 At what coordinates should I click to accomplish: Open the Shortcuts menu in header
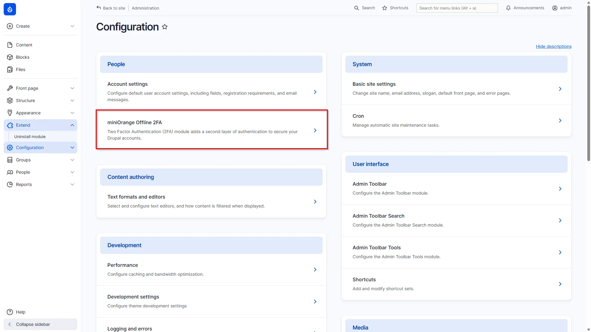coord(395,8)
